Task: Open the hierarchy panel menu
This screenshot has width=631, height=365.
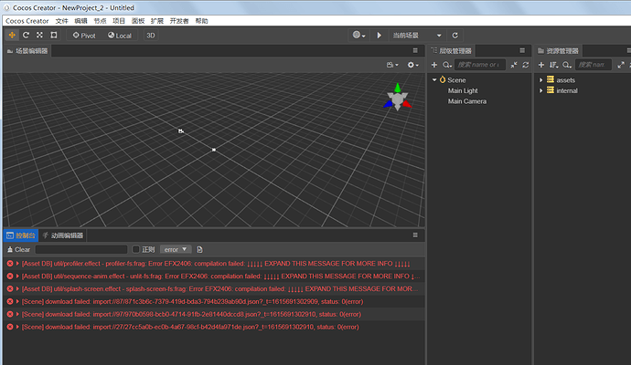Action: (x=522, y=50)
